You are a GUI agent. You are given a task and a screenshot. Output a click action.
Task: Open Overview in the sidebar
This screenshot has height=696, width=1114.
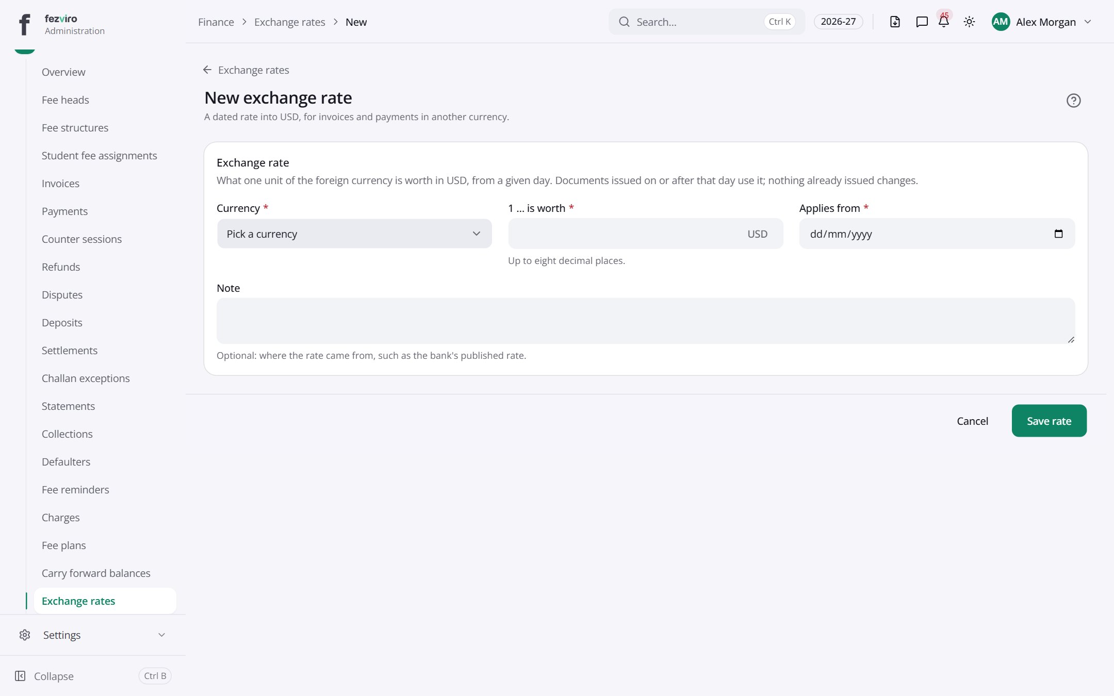click(105, 72)
